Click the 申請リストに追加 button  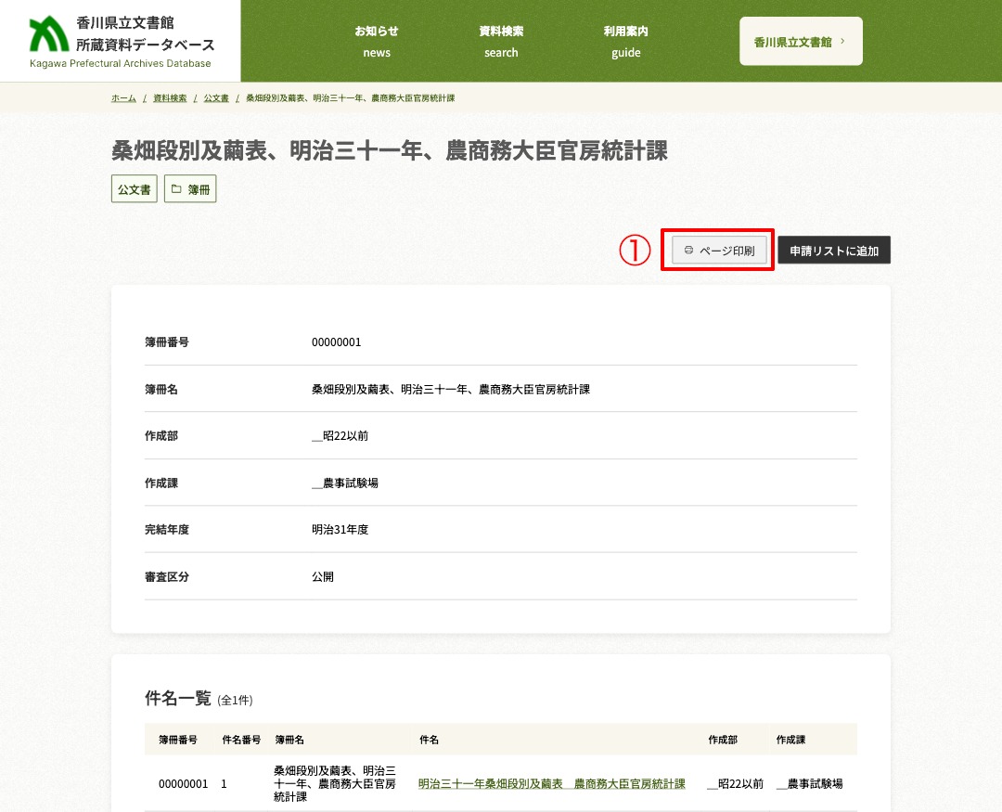(834, 250)
